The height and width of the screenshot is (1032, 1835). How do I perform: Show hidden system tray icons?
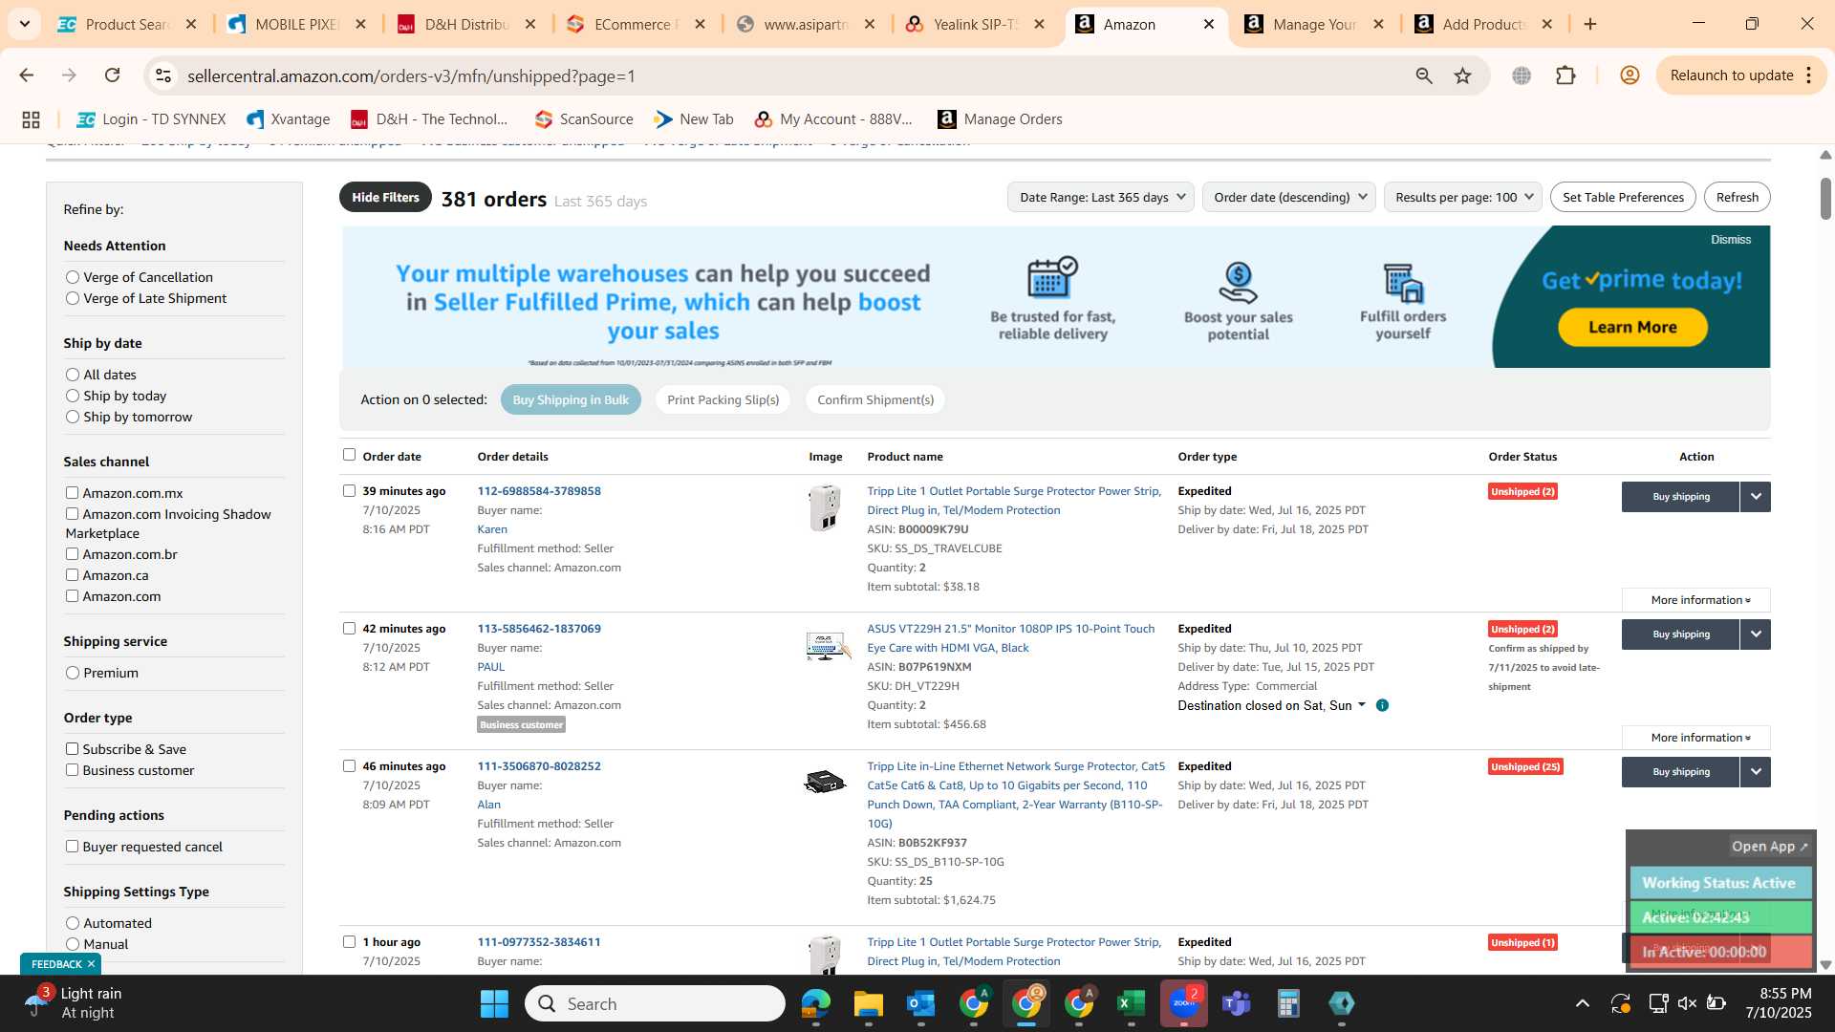[x=1583, y=1003]
